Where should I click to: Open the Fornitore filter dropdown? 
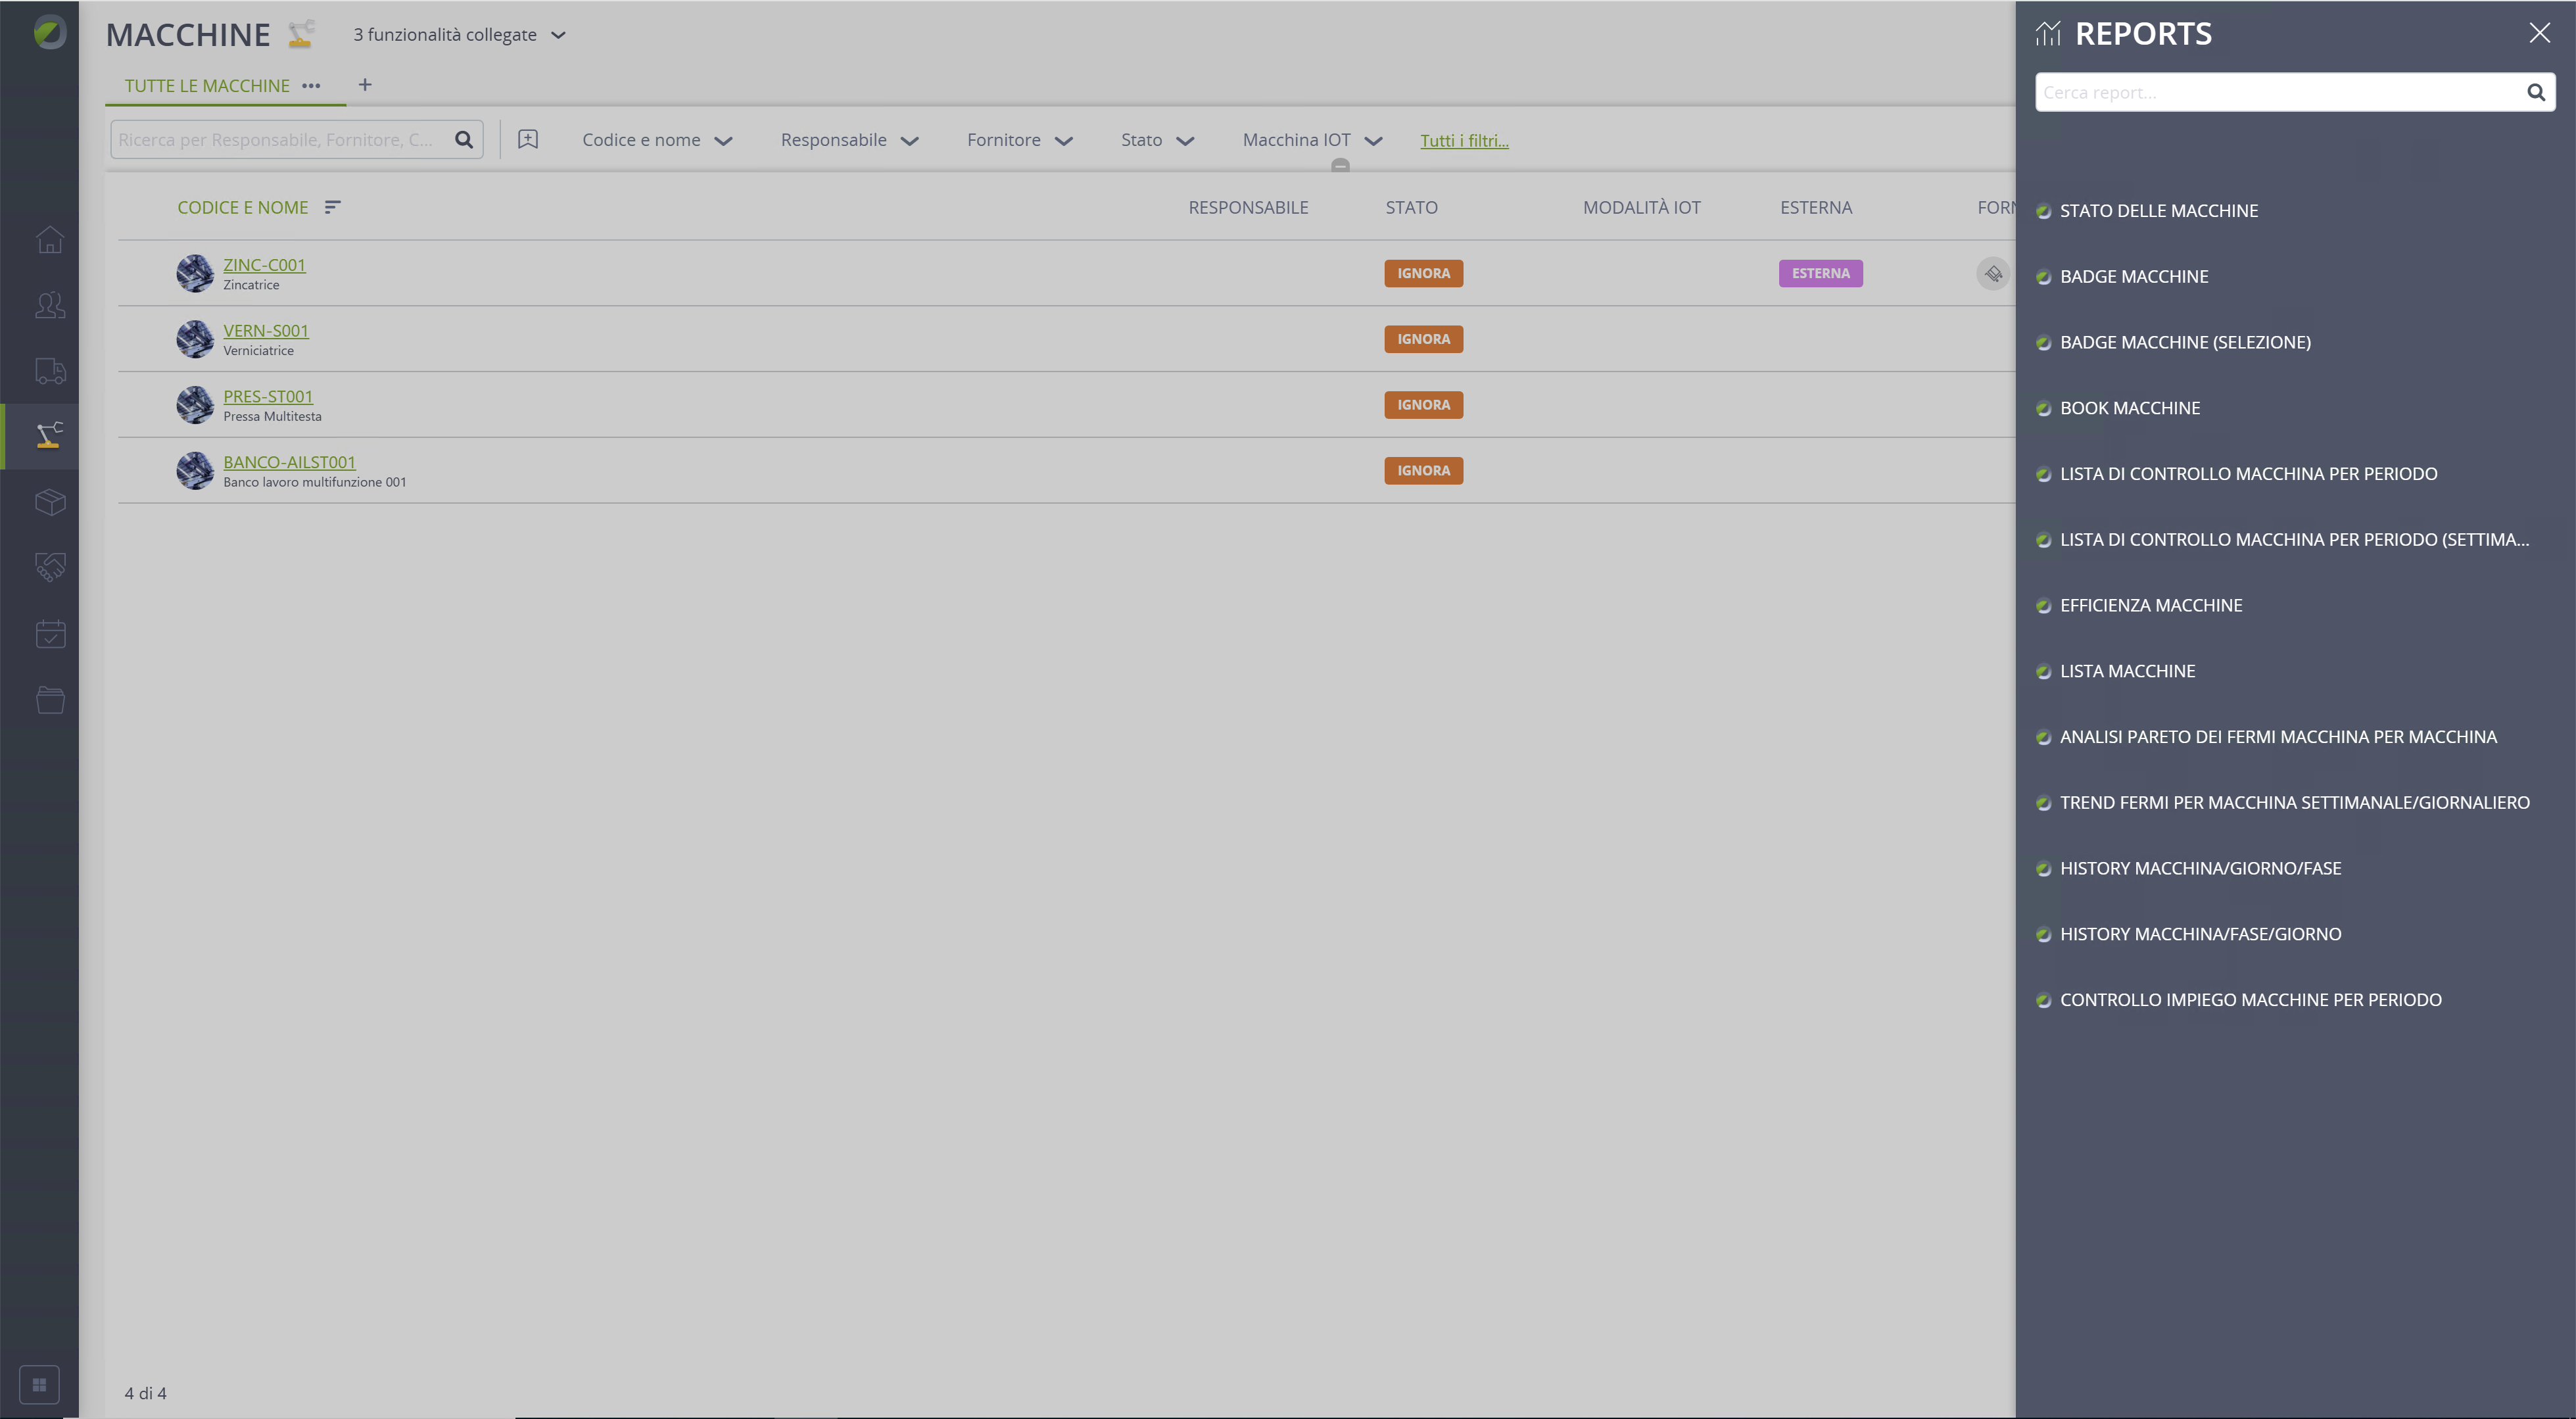(x=1019, y=140)
